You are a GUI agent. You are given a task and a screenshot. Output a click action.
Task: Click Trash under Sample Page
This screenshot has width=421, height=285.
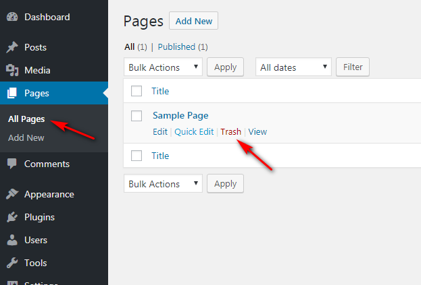click(x=231, y=132)
